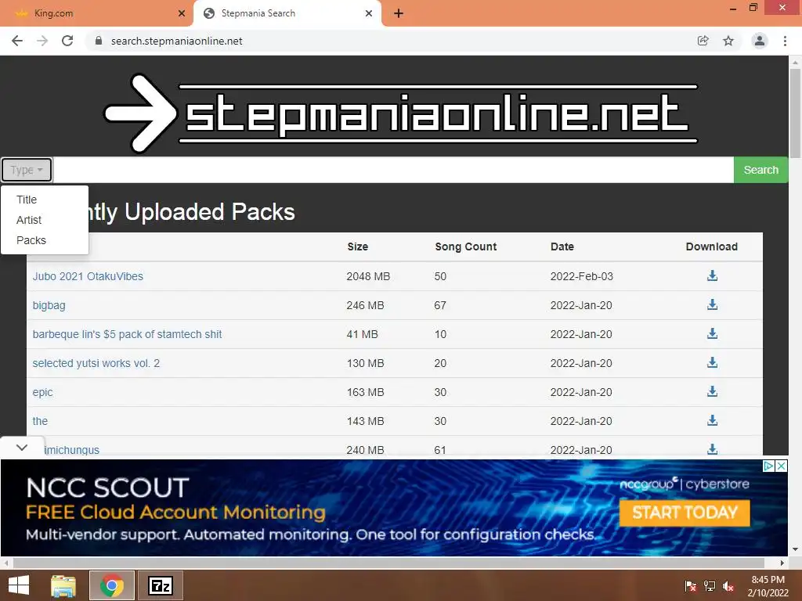Open 7-Zip from the taskbar

[161, 585]
